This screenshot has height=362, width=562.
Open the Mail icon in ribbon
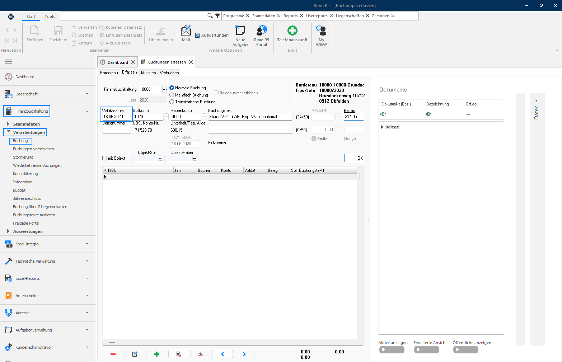pos(186,34)
